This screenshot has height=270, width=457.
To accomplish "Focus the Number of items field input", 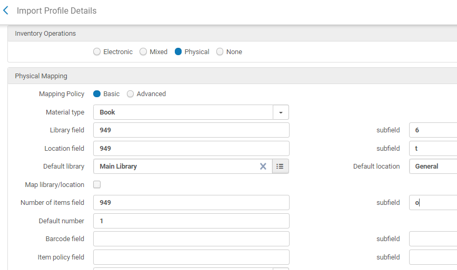I will pos(191,203).
